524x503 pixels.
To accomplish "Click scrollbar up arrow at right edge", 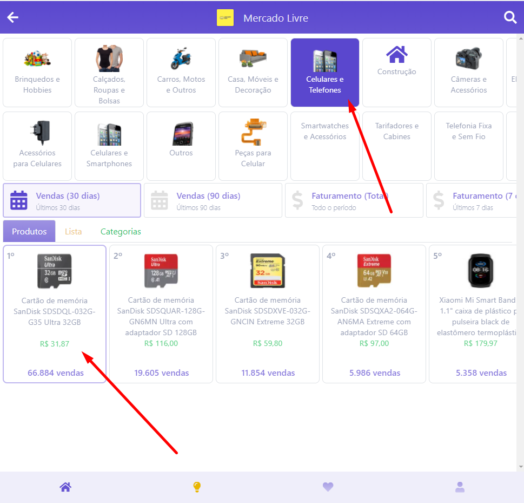I will [x=521, y=38].
